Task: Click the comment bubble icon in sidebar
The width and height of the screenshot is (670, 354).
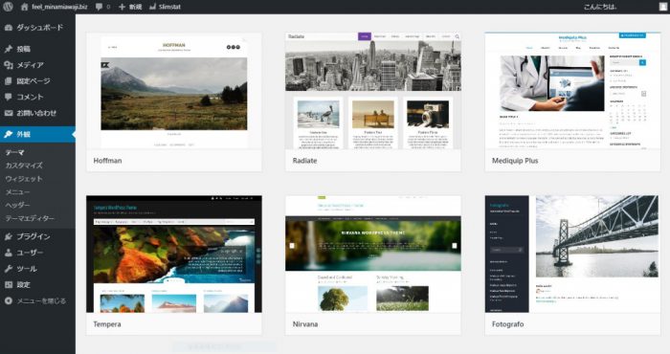Action: point(8,97)
